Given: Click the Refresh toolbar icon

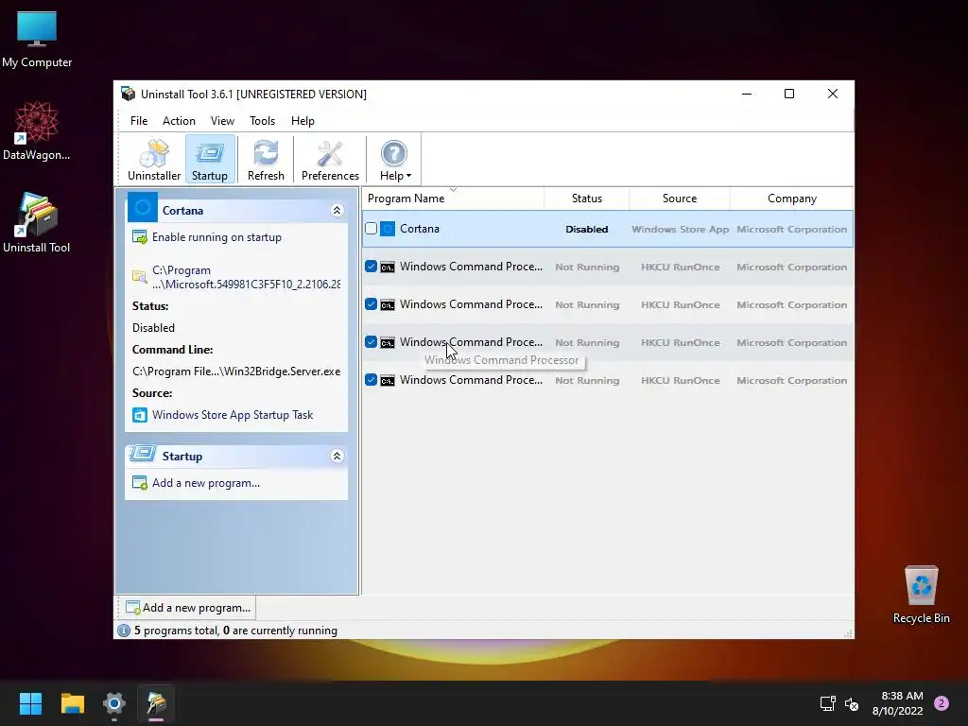Looking at the screenshot, I should 266,160.
